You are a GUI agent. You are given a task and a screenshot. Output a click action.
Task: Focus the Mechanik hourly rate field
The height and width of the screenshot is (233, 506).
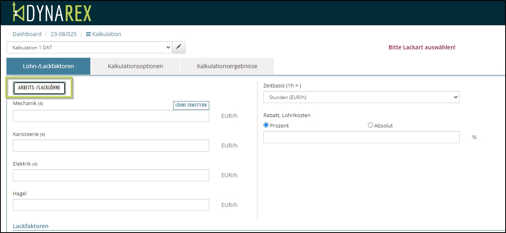(111, 116)
